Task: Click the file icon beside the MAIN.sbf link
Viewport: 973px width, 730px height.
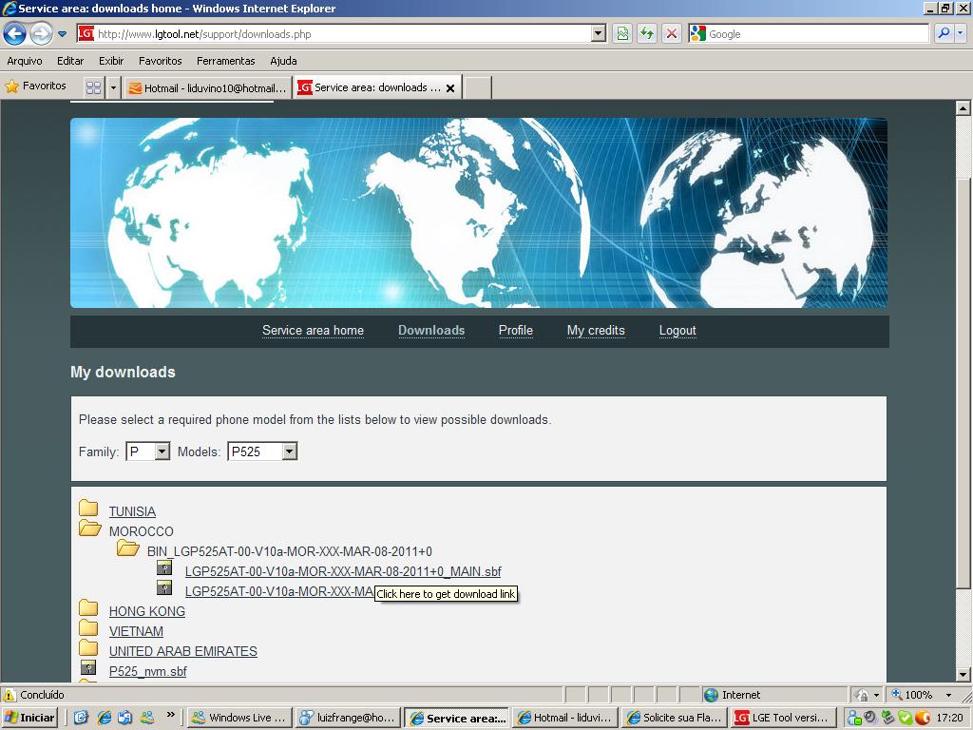Action: 164,567
